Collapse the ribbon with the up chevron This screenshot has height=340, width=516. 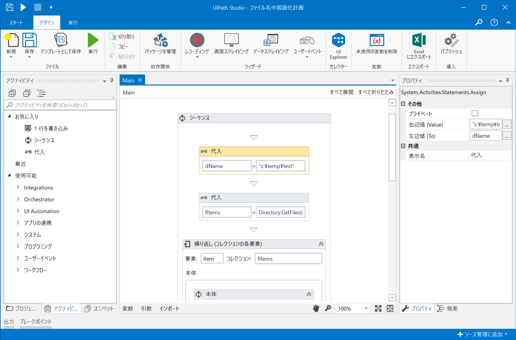click(x=508, y=22)
